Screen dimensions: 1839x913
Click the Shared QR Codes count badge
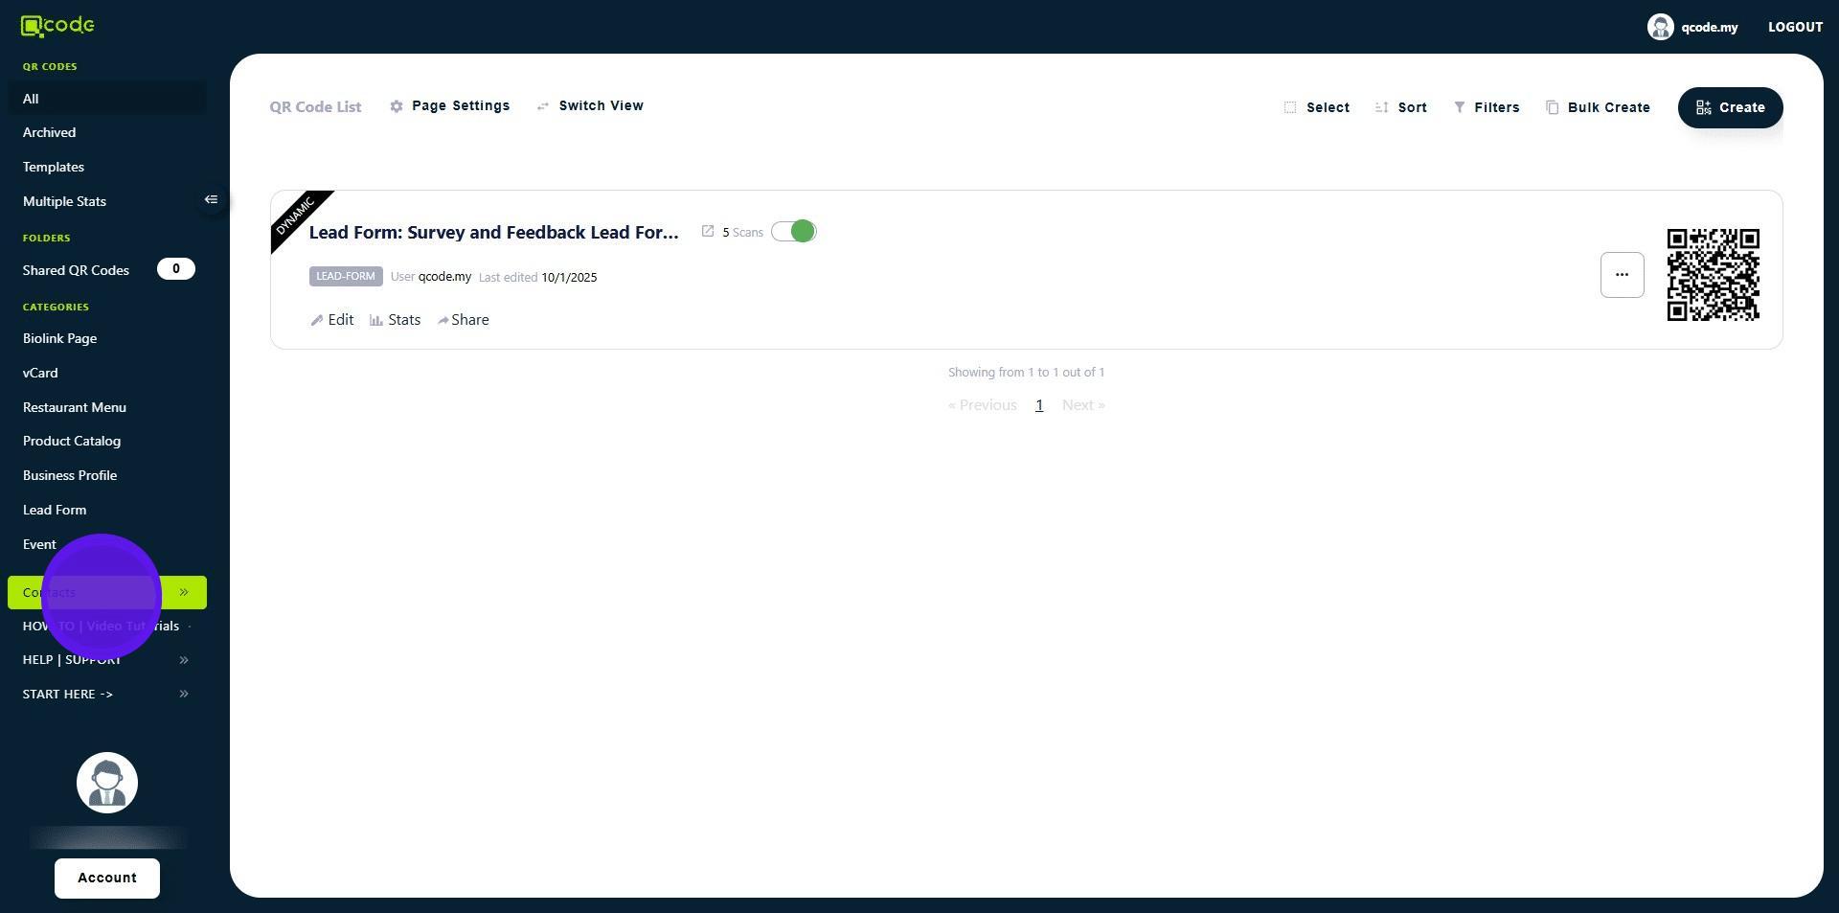pos(176,269)
